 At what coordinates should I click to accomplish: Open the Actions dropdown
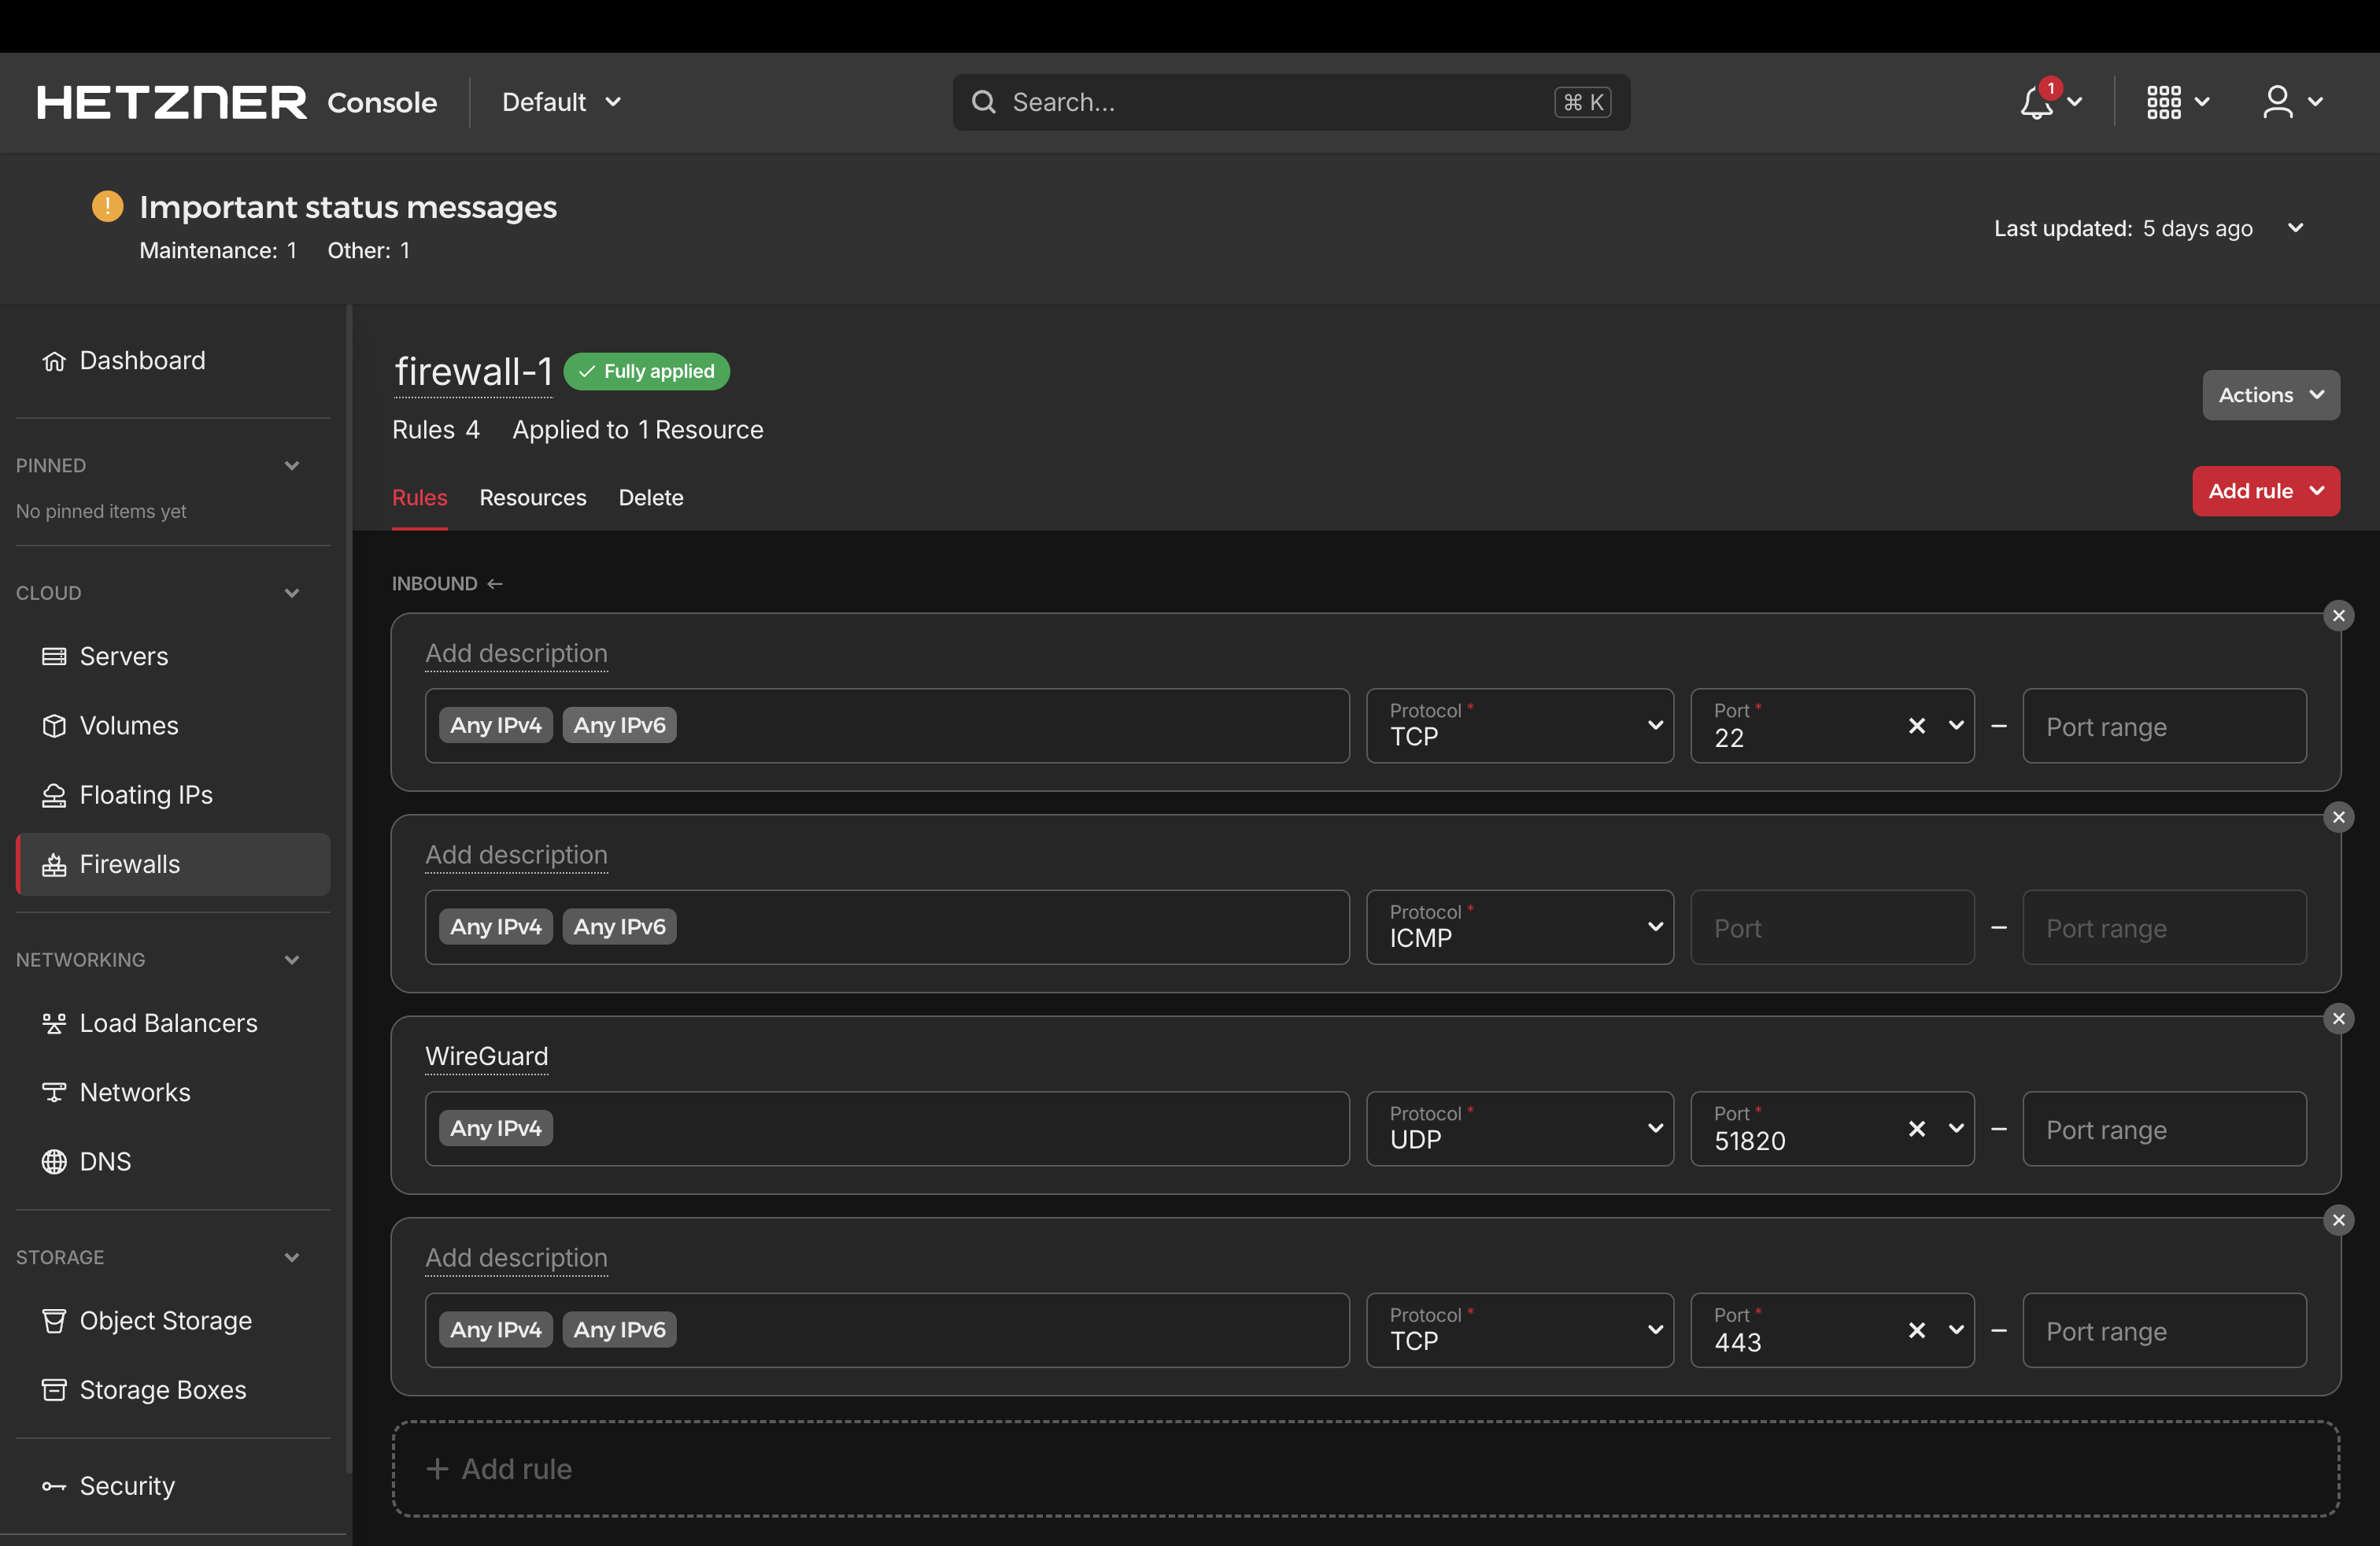[2270, 394]
